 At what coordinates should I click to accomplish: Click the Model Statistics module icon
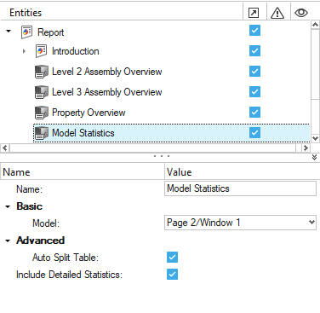click(41, 133)
